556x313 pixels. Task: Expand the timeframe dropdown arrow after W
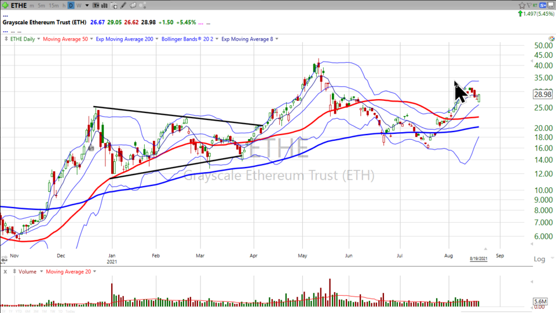(86, 5)
